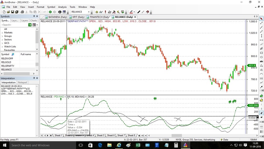Run analysis with red exclamation icon

(x=105, y=12)
